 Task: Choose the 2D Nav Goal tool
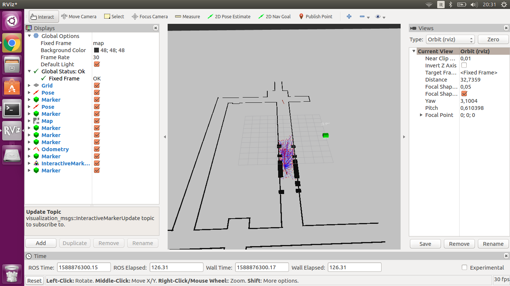pyautogui.click(x=274, y=16)
